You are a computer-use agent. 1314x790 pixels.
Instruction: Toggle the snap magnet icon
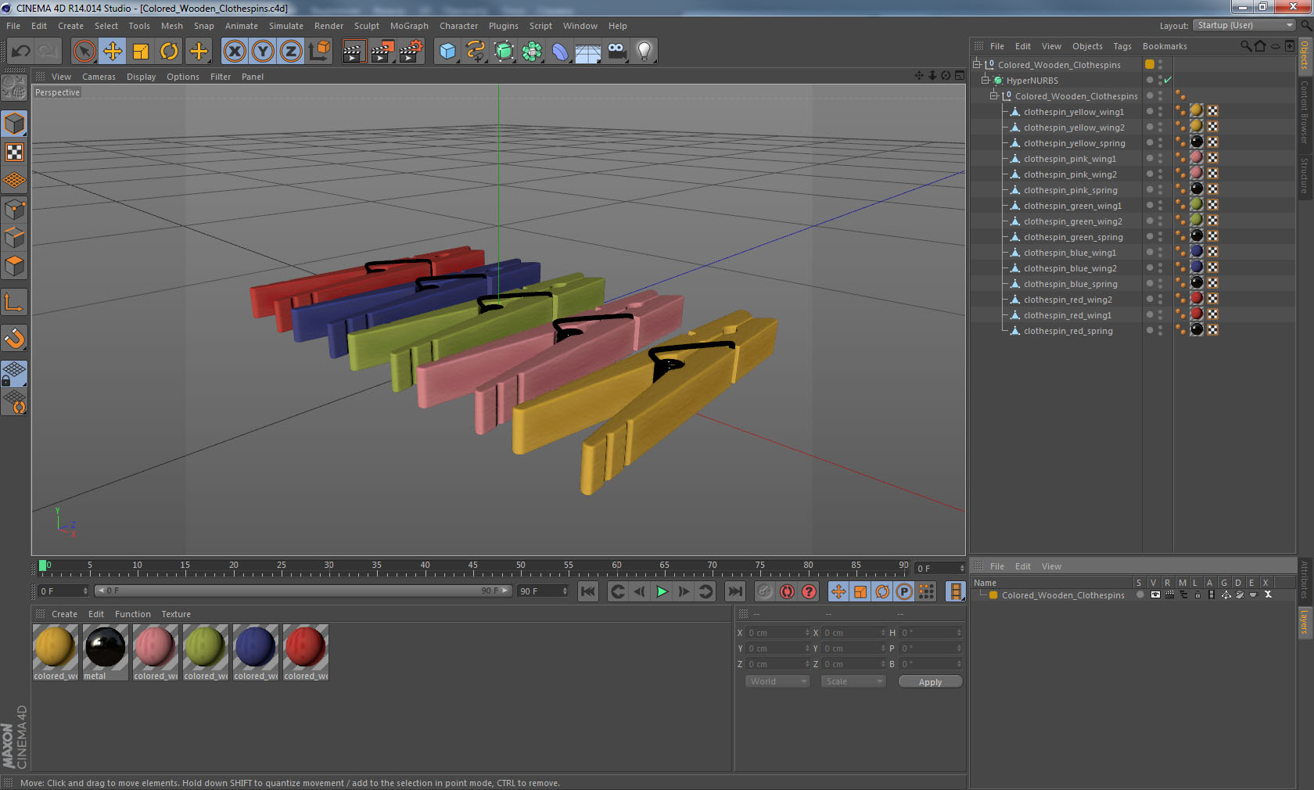point(15,338)
